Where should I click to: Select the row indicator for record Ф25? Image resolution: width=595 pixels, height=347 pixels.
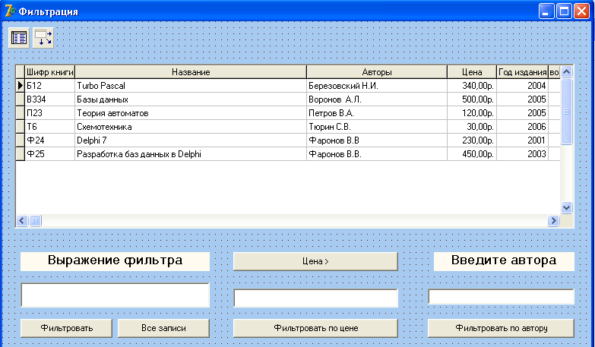(20, 154)
